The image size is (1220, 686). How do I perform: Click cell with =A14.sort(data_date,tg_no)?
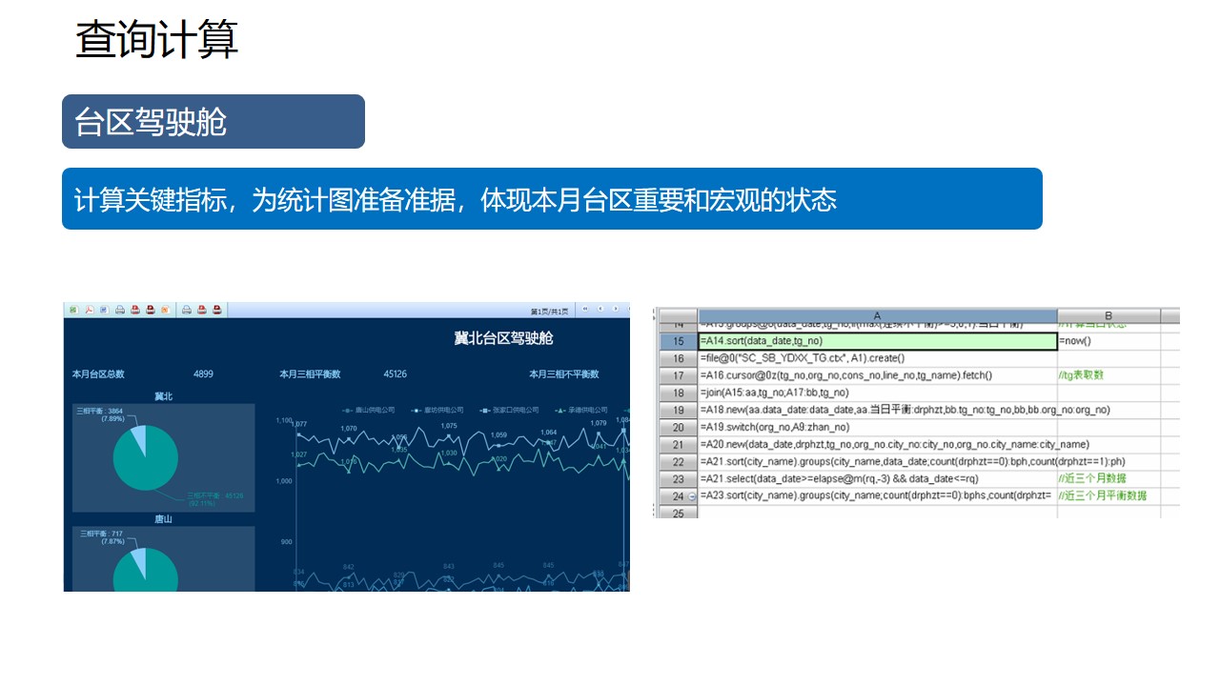(877, 341)
